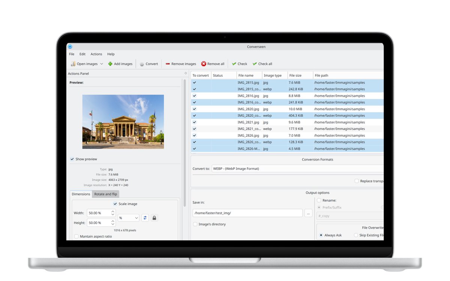450x281 pixels.
Task: Click the Width spin box arrows
Action: click(x=113, y=213)
